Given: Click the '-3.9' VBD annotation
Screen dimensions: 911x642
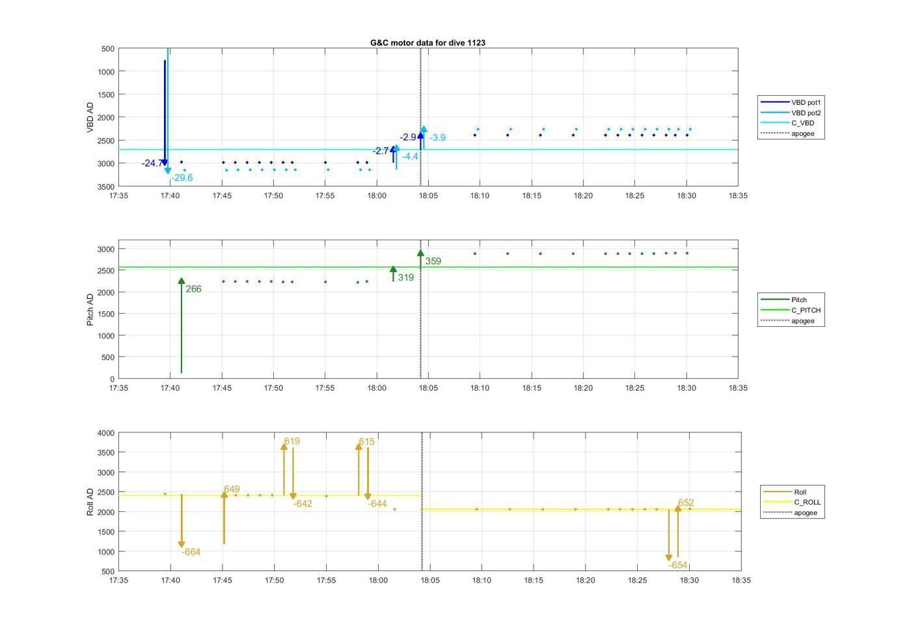Looking at the screenshot, I should tap(437, 137).
